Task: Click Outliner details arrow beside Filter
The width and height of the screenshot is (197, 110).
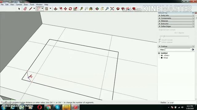Action: (x=193, y=50)
